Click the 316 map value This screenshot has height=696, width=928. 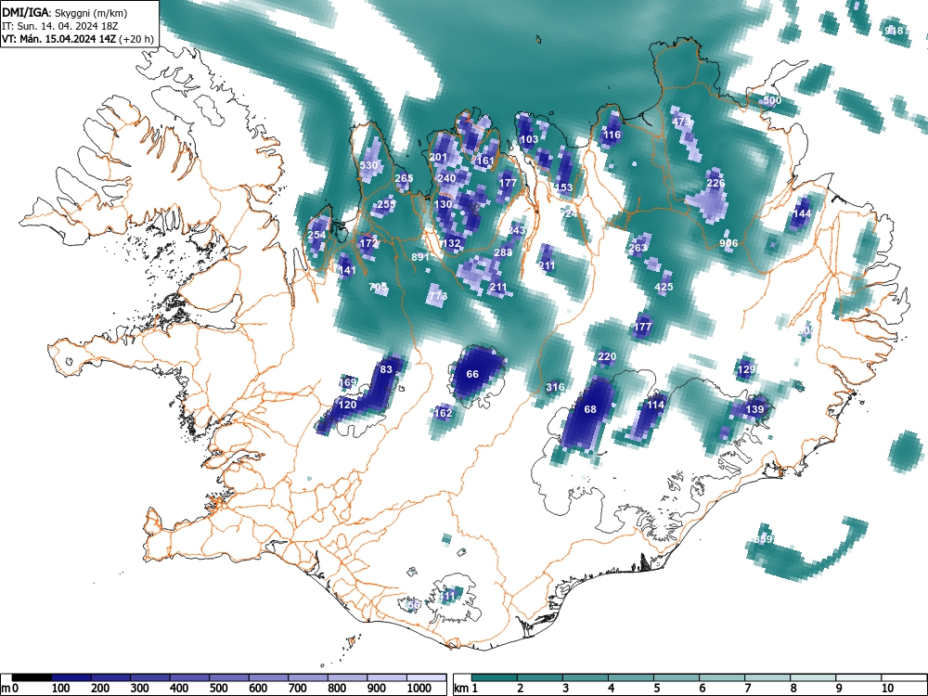555,387
